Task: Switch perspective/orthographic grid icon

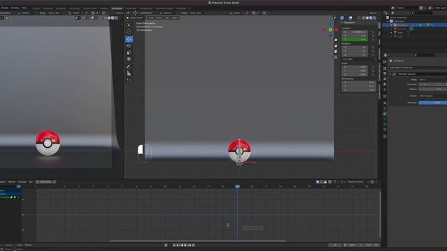Action: pos(336,57)
